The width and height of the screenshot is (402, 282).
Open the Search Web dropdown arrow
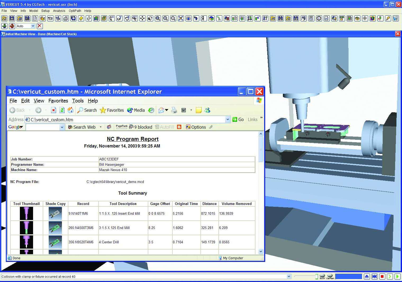(x=101, y=127)
